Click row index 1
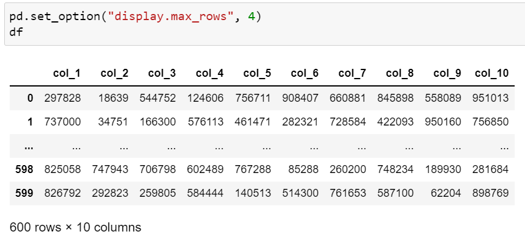525x237 pixels. point(30,122)
